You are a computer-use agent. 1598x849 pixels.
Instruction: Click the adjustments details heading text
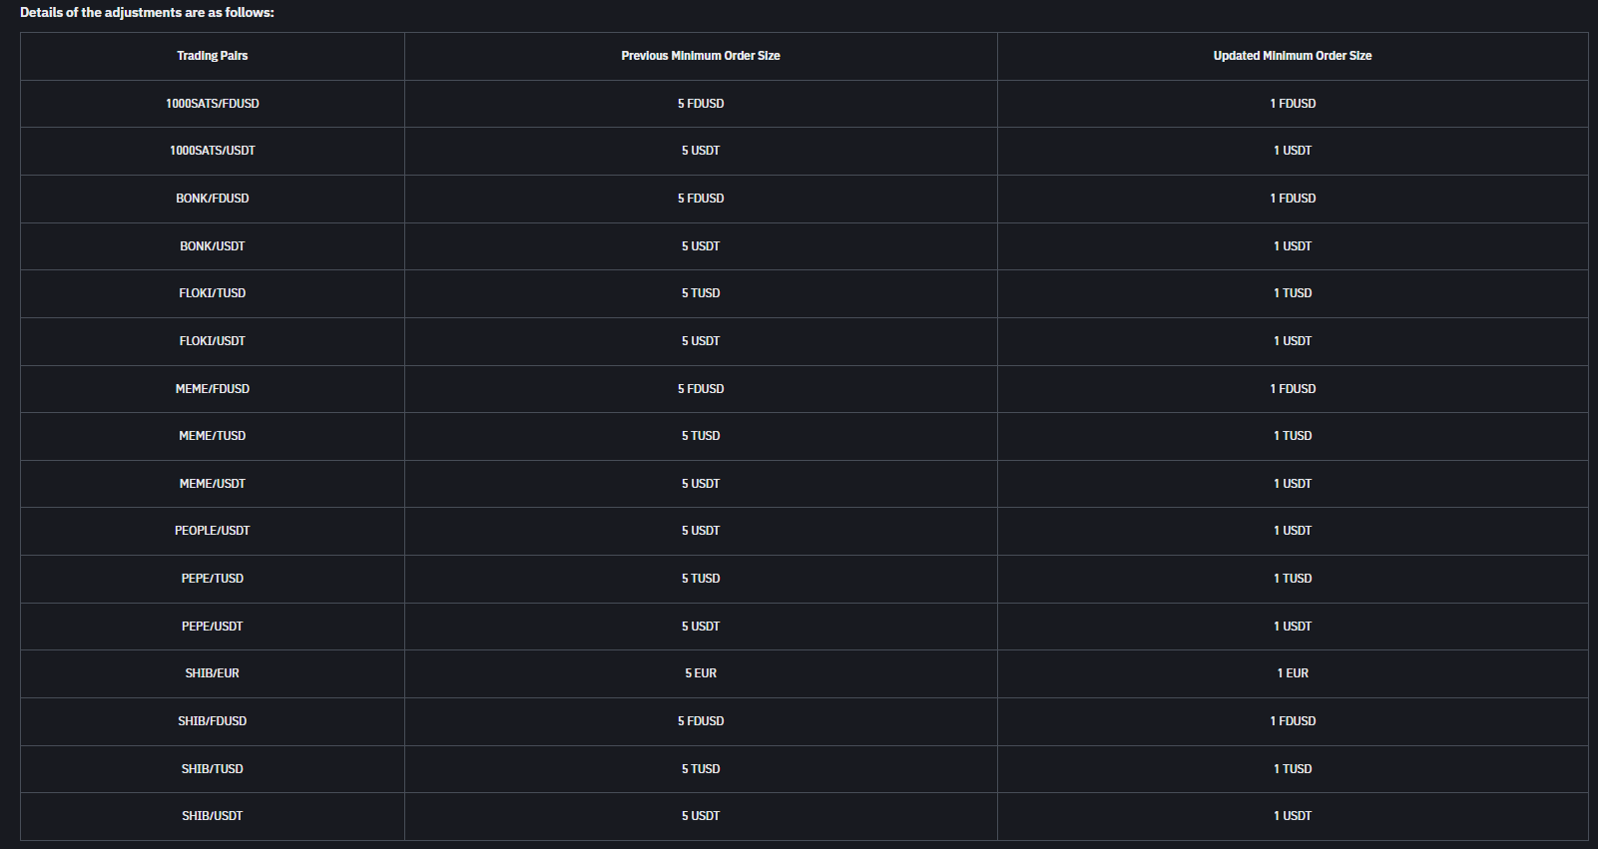[x=147, y=13]
